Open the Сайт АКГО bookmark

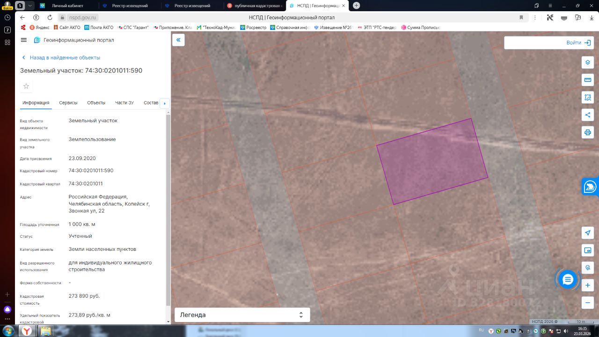click(x=67, y=28)
